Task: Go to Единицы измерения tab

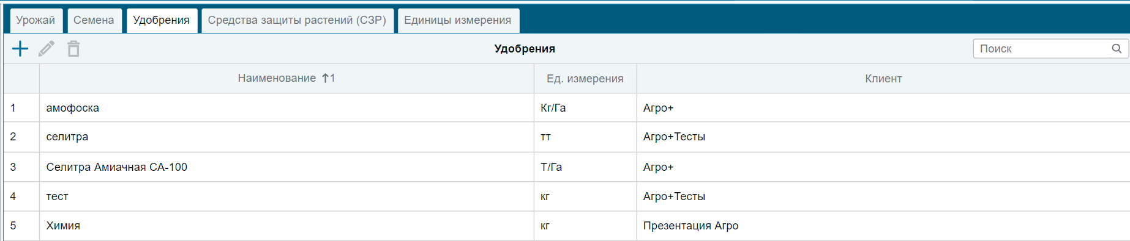Action: tap(458, 20)
